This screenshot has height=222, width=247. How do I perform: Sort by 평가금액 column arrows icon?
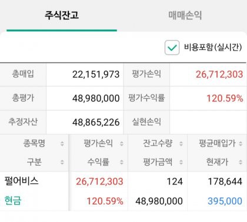click(181, 162)
